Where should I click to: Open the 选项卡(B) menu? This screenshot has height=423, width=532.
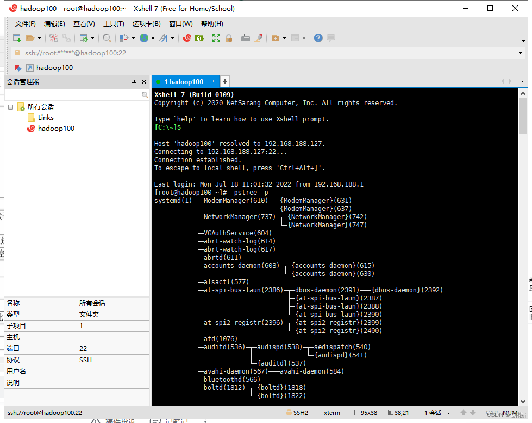coord(146,24)
